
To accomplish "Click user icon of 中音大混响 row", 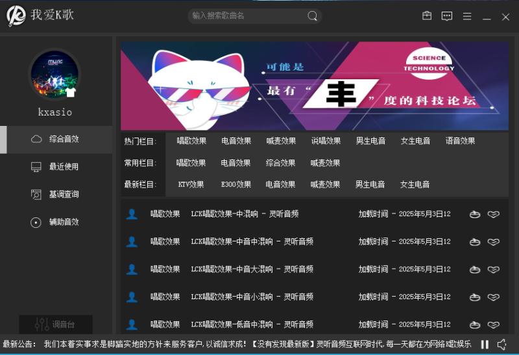I will (132, 269).
